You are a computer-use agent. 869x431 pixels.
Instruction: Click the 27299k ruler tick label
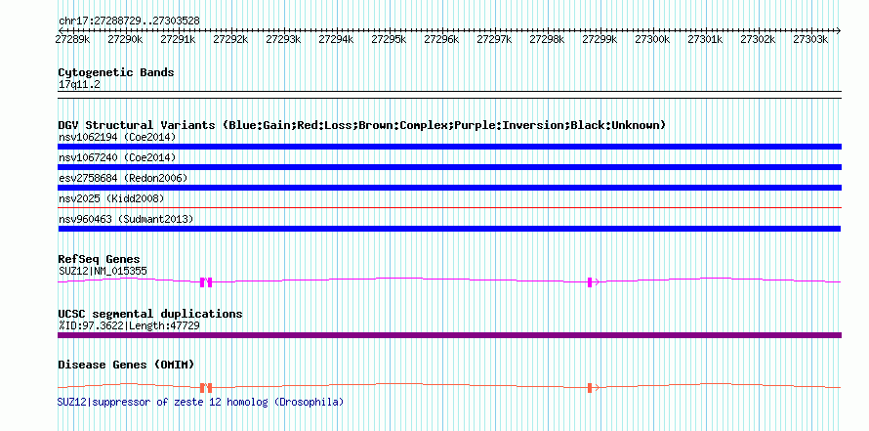point(600,39)
